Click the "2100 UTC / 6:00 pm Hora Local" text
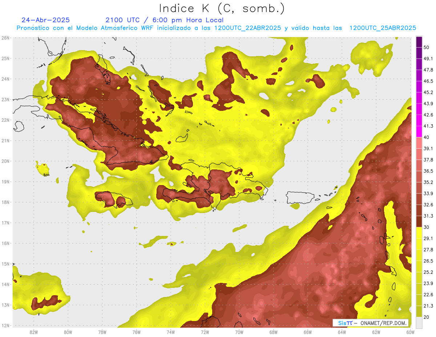 pyautogui.click(x=165, y=20)
